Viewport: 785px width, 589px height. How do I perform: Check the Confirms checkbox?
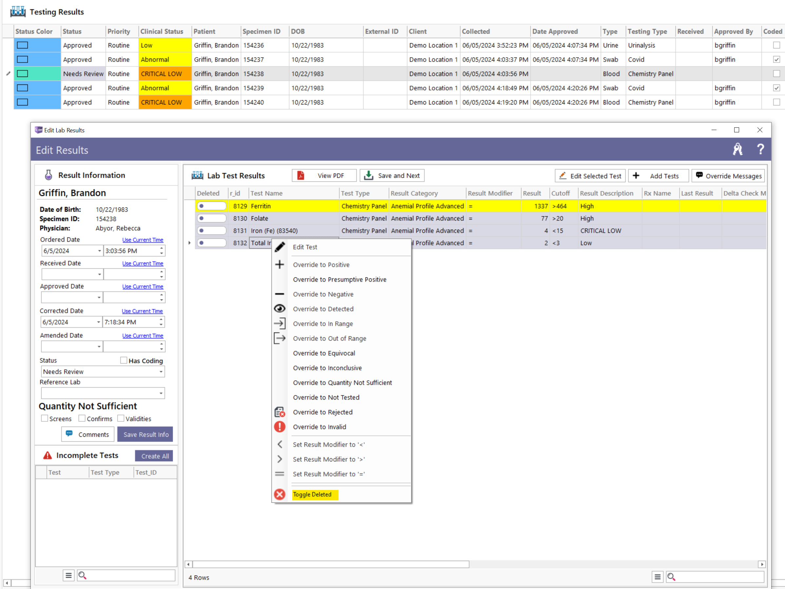point(82,418)
